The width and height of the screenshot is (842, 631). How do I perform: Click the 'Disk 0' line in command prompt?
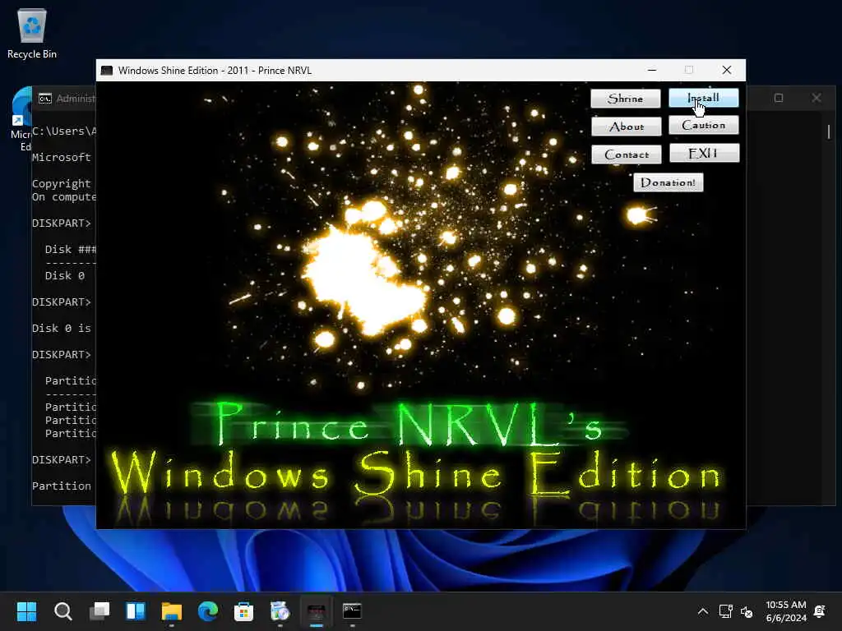click(65, 276)
